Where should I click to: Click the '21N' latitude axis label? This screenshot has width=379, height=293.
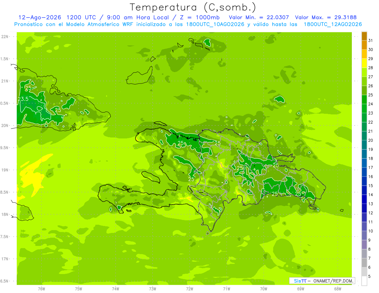point(4,81)
